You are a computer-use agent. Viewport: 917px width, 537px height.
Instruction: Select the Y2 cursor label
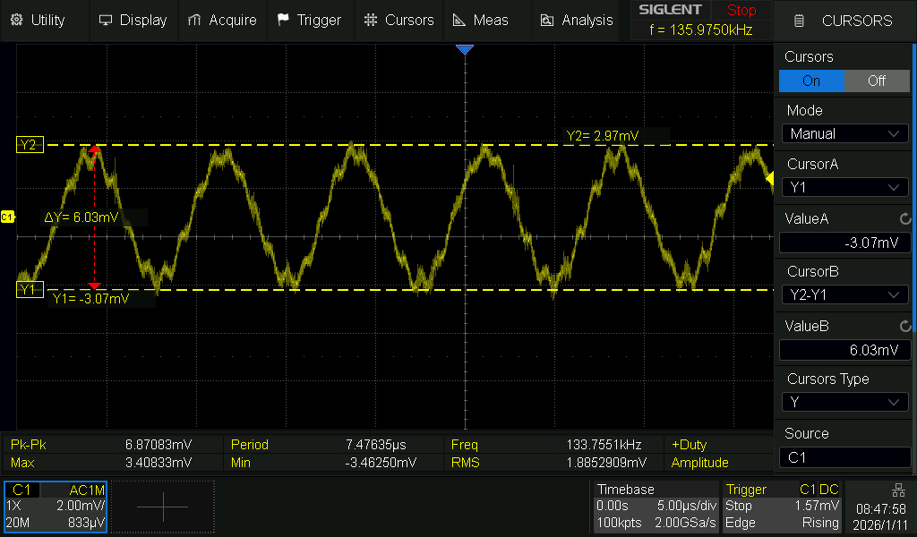[30, 145]
